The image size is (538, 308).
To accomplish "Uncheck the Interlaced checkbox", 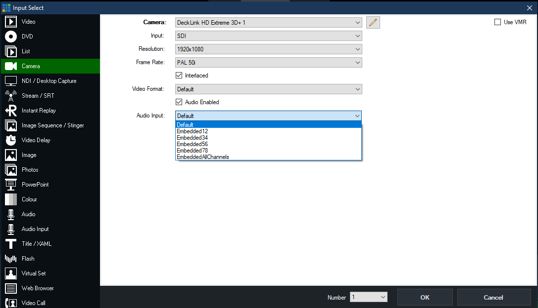I will [x=179, y=76].
